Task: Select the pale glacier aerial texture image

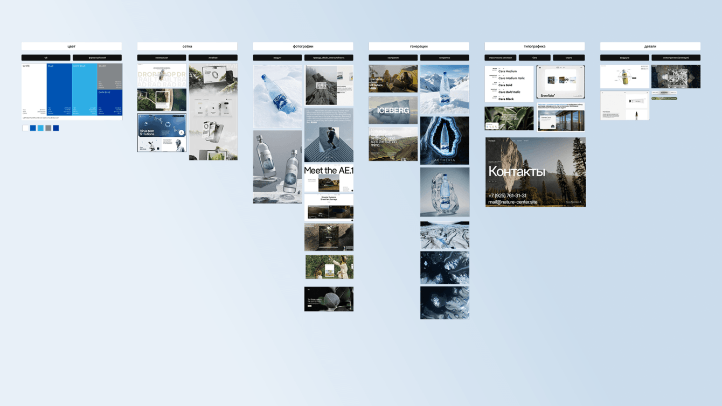Action: [445, 235]
